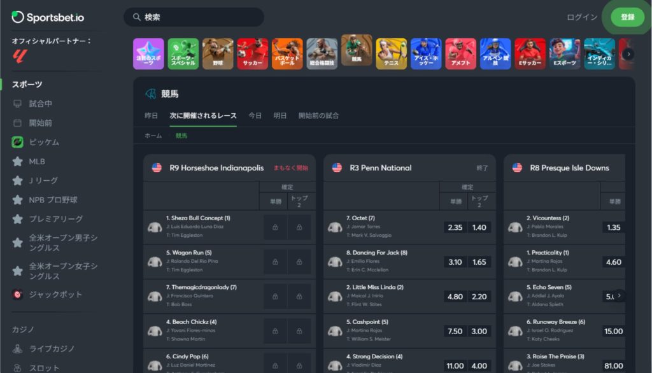This screenshot has width=652, height=373.
Task: Open NPB プロ野球 in the sidebar
Action: 53,200
